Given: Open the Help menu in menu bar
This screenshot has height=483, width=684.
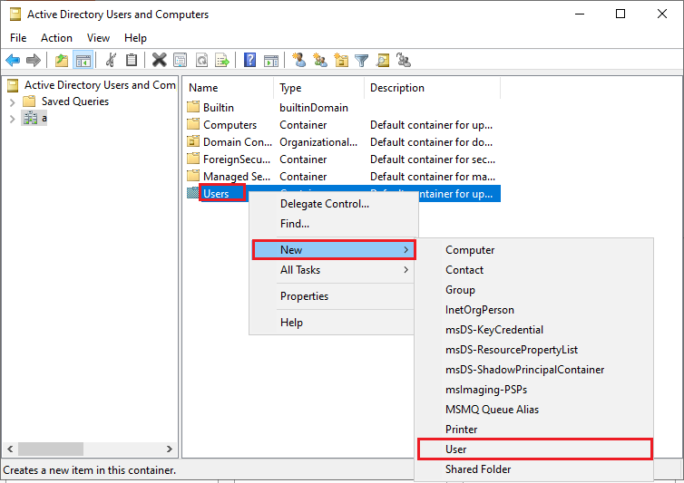Looking at the screenshot, I should (135, 38).
